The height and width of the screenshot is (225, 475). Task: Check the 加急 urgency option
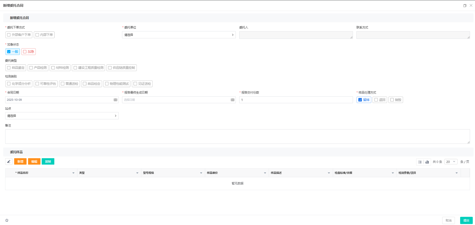[28, 52]
